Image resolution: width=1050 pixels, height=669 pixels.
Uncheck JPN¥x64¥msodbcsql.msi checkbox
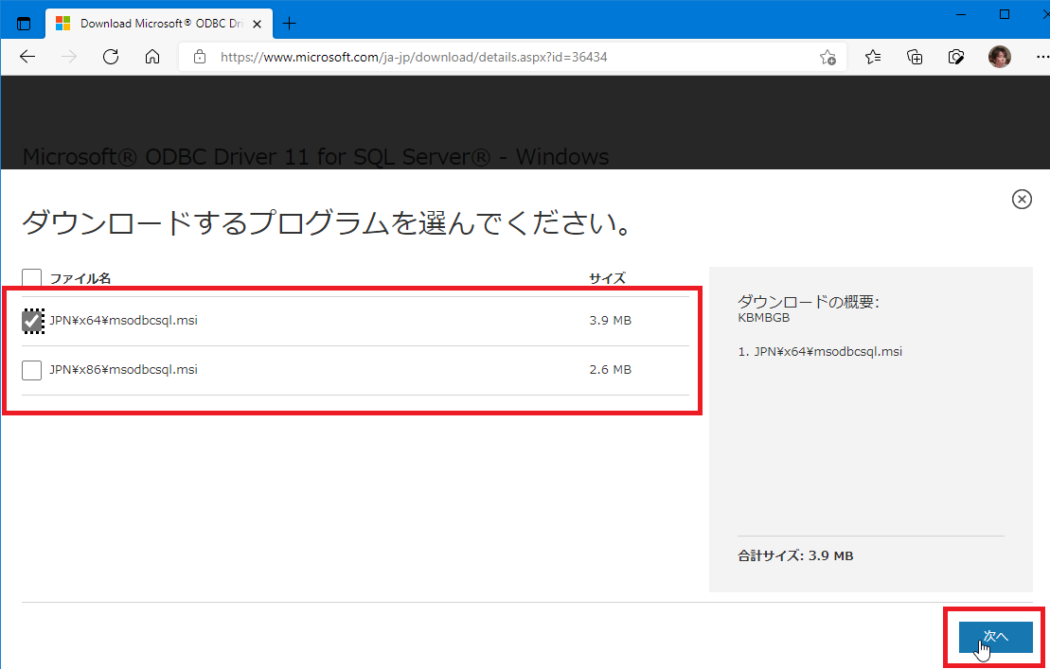32,321
